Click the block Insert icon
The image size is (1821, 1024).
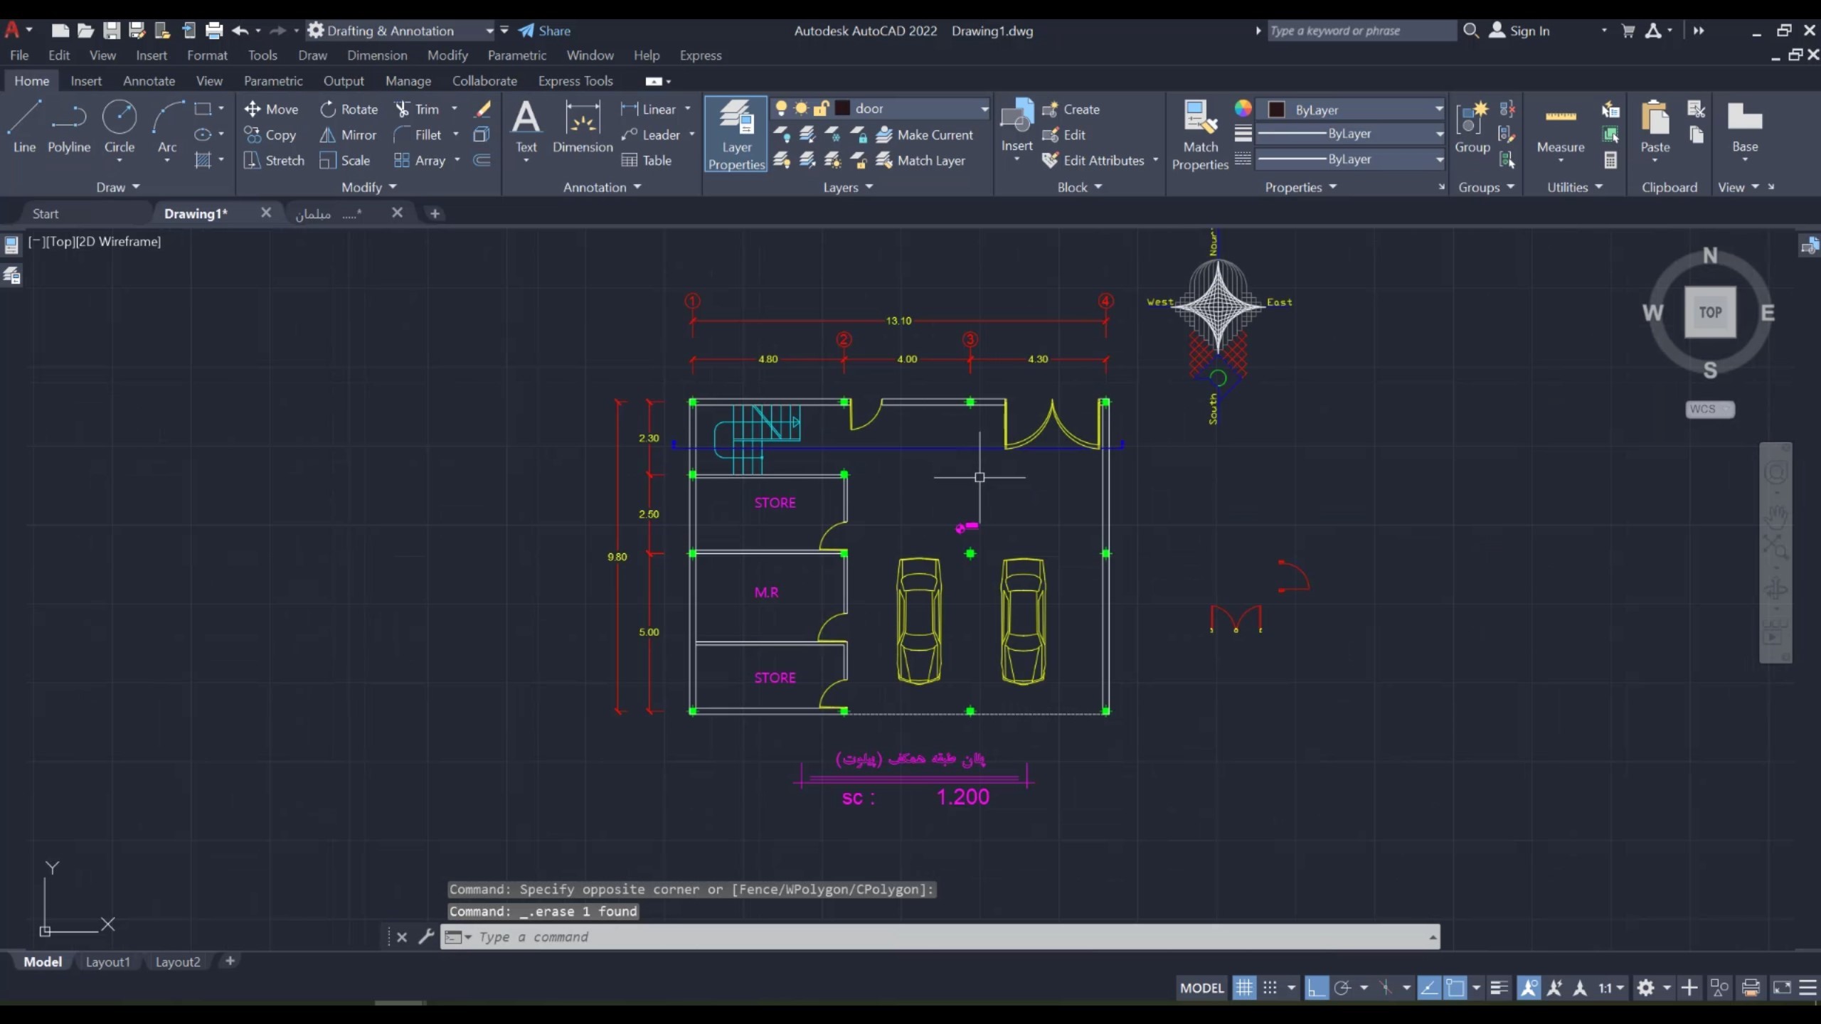(1017, 127)
